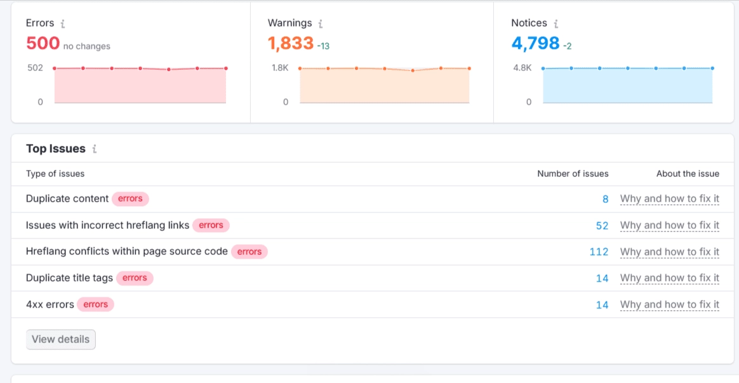Click 'Why and how to fix it' for Duplicate content
This screenshot has width=739, height=383.
[669, 199]
